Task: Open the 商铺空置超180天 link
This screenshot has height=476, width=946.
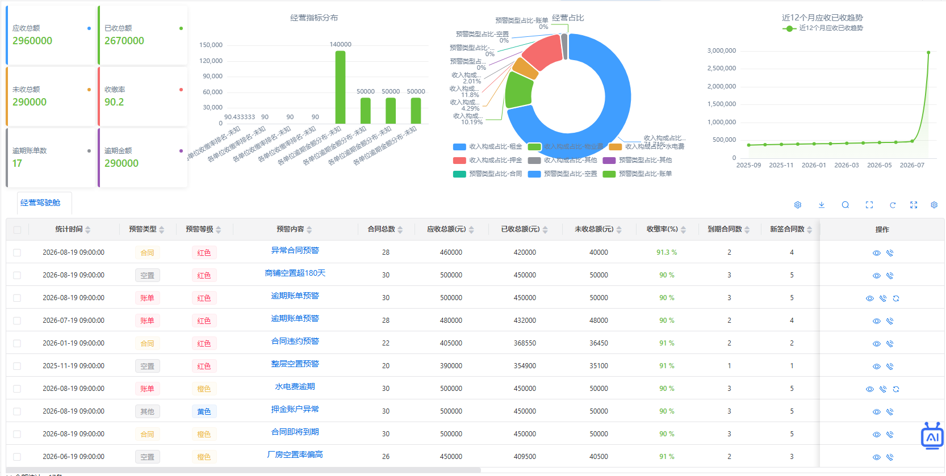Action: pyautogui.click(x=295, y=273)
